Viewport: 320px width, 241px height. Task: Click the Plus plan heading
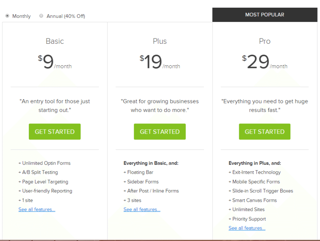click(x=160, y=41)
